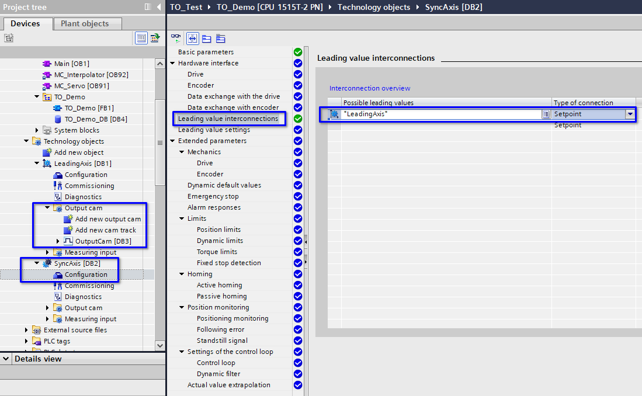Image resolution: width=642 pixels, height=396 pixels.
Task: Open the Type of connection Setpoint dropdown
Action: 630,114
